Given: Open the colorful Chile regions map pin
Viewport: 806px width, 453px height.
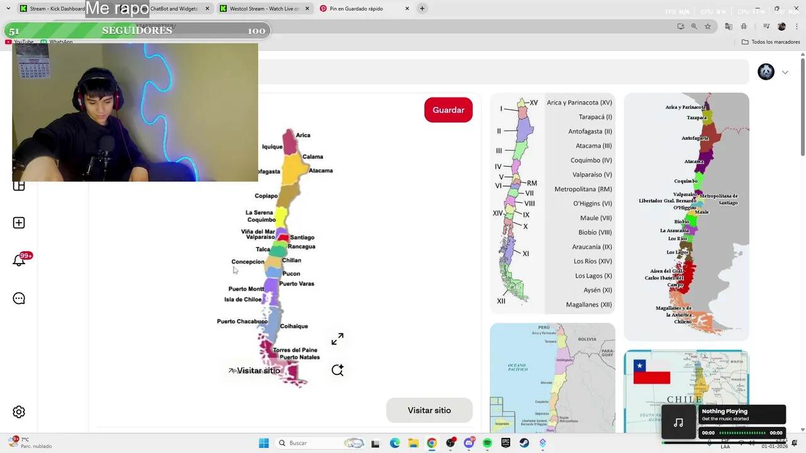Looking at the screenshot, I should (x=686, y=216).
